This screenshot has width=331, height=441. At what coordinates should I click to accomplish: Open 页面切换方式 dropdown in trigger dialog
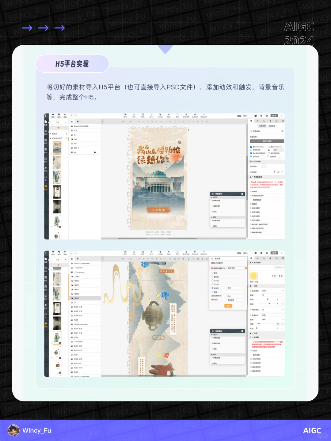coord(236,296)
